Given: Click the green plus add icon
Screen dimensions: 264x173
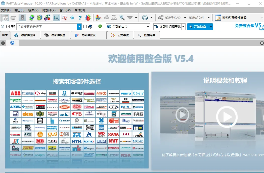Looking at the screenshot, I should tap(100, 26).
